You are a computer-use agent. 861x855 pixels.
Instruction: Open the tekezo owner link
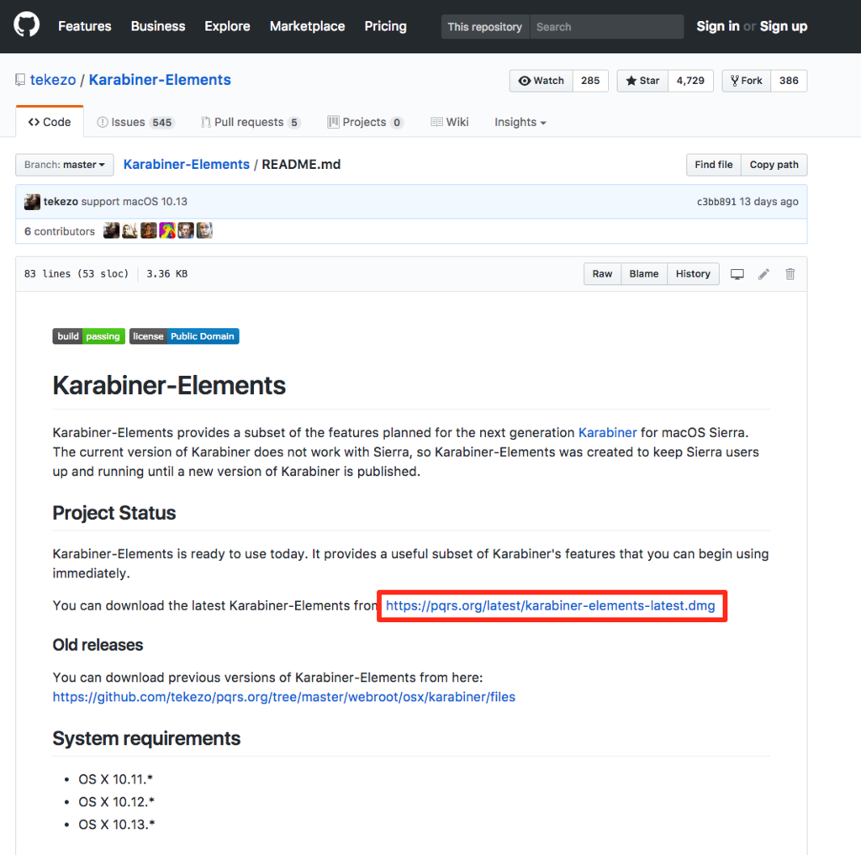[53, 80]
